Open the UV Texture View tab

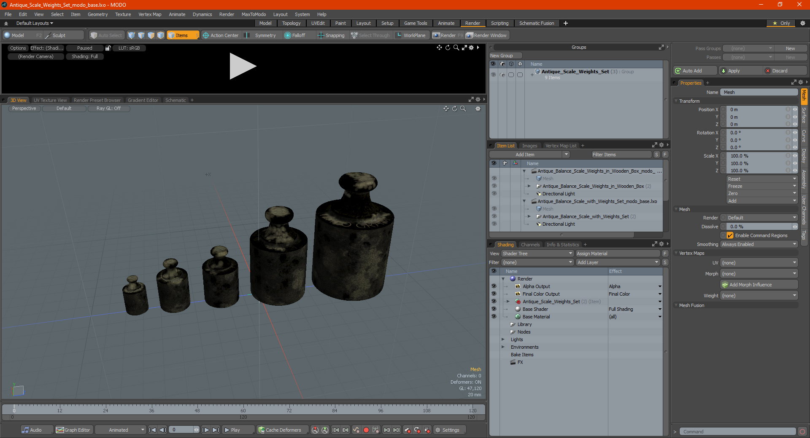pos(50,100)
